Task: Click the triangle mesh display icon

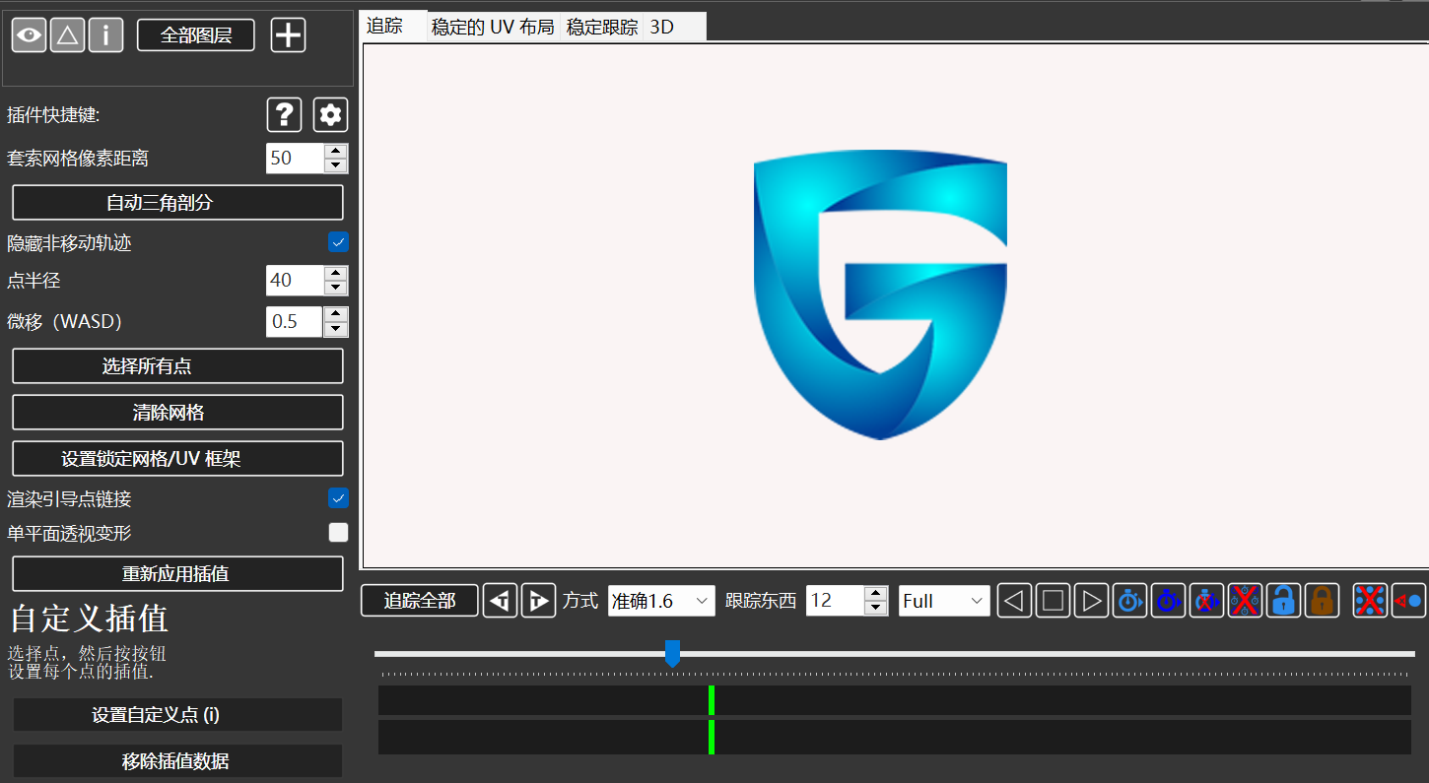Action: (67, 35)
